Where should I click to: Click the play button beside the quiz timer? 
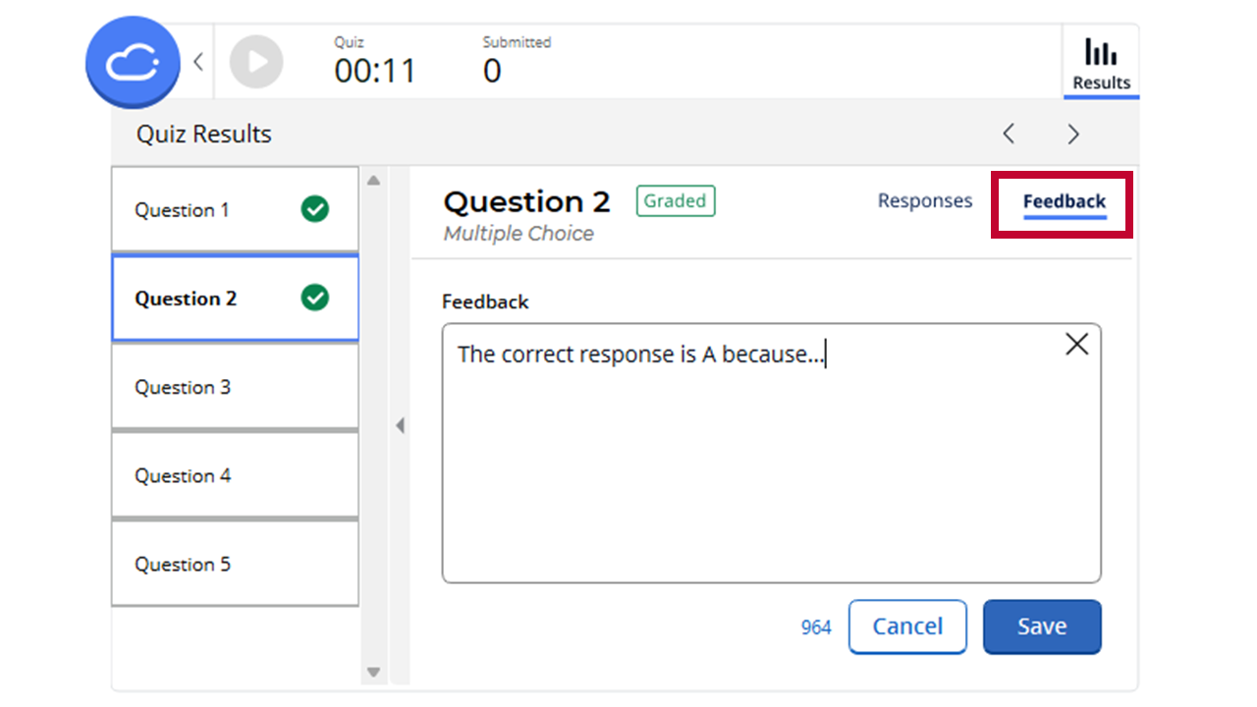[256, 62]
